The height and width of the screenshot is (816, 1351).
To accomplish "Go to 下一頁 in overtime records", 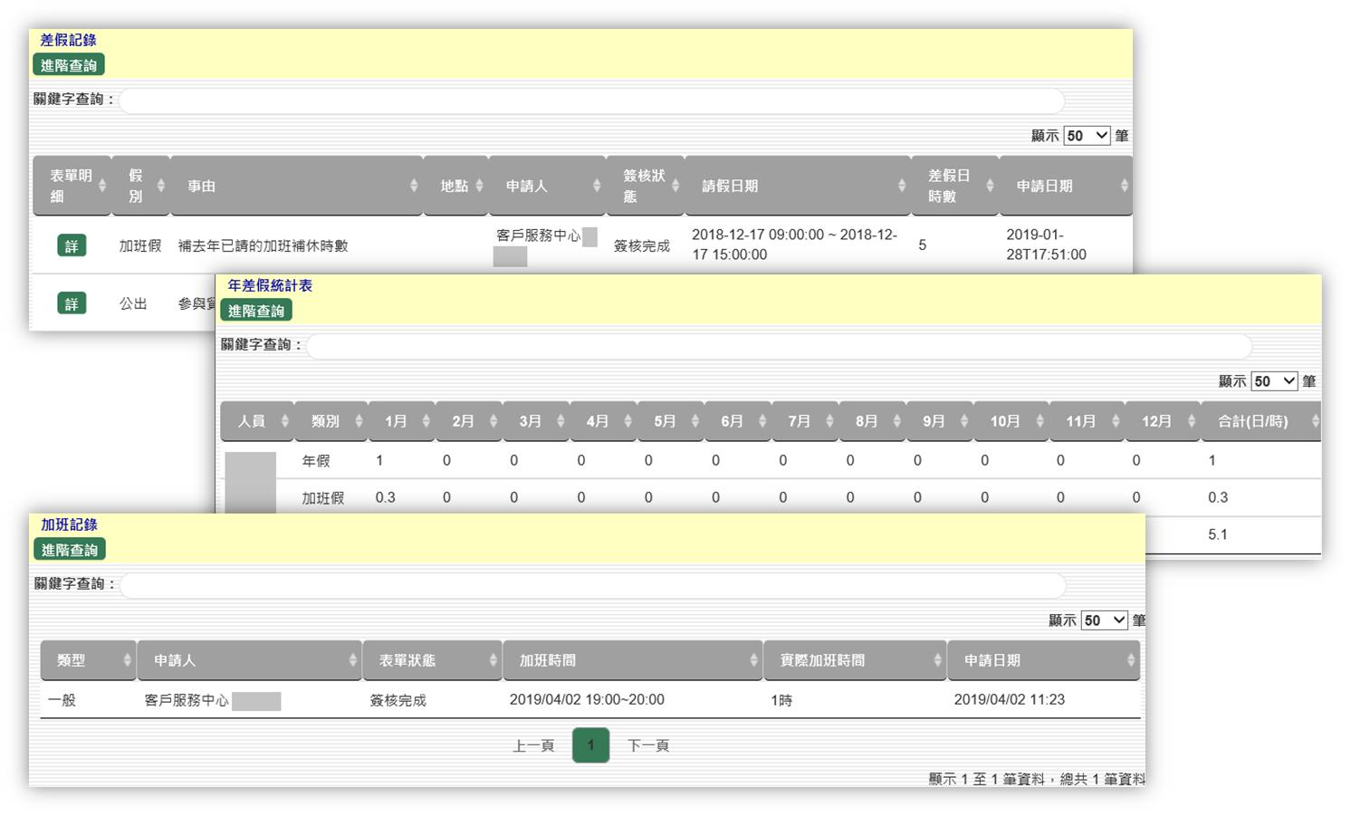I will point(648,745).
